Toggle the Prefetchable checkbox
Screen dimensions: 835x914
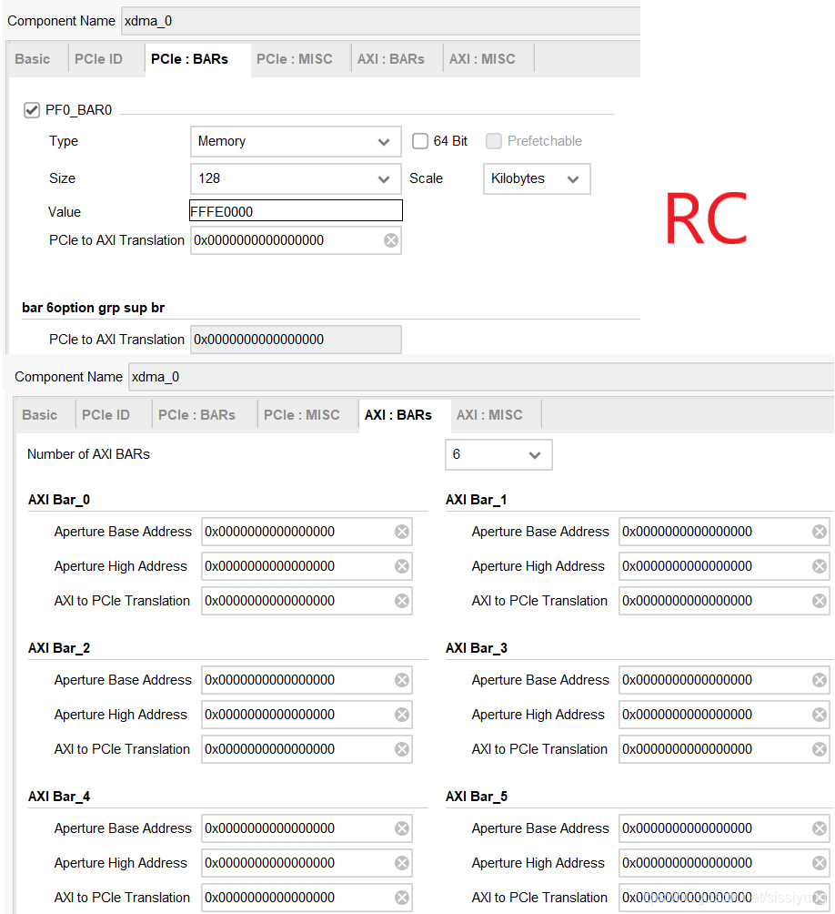[x=494, y=141]
